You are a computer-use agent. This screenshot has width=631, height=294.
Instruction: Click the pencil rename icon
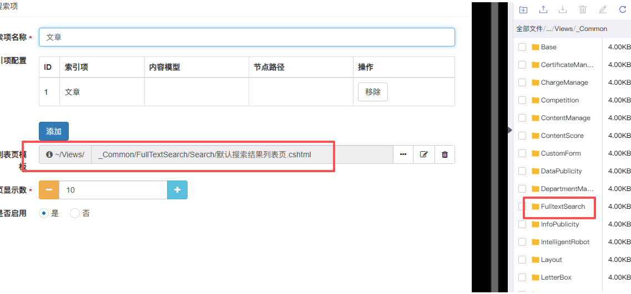click(603, 9)
